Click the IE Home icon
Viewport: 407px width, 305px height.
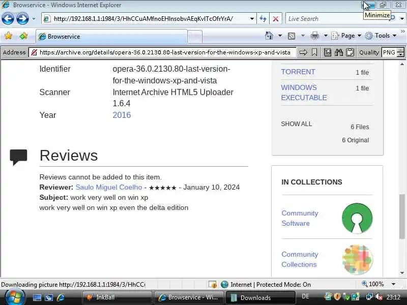(x=269, y=36)
